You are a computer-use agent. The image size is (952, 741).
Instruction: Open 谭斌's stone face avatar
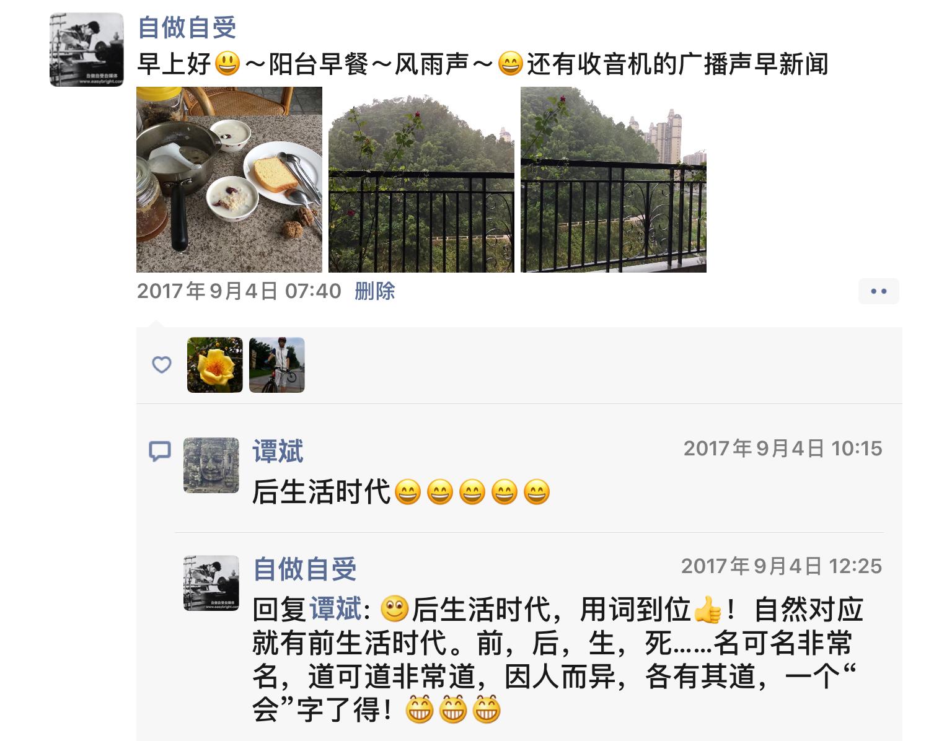[211, 465]
